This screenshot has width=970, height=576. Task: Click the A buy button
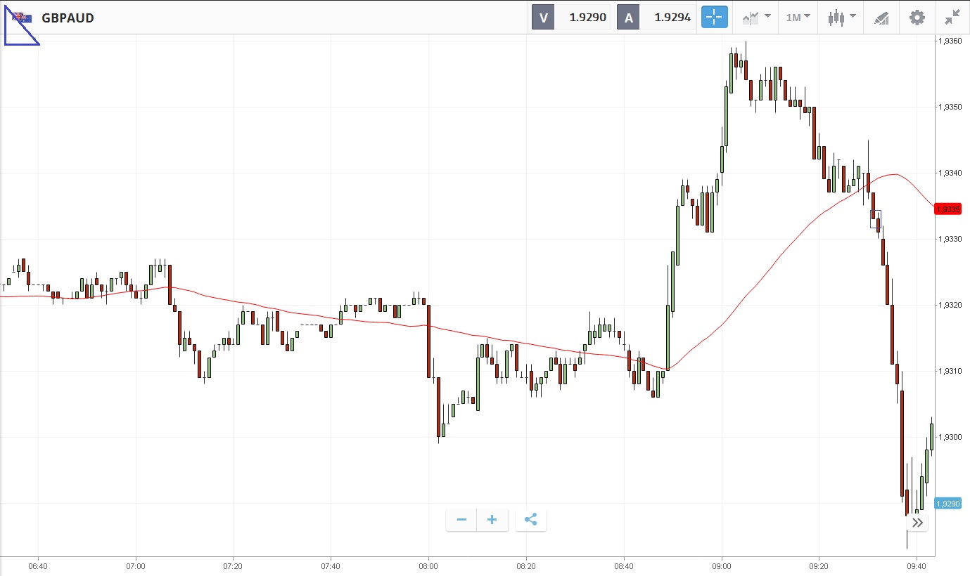click(628, 18)
